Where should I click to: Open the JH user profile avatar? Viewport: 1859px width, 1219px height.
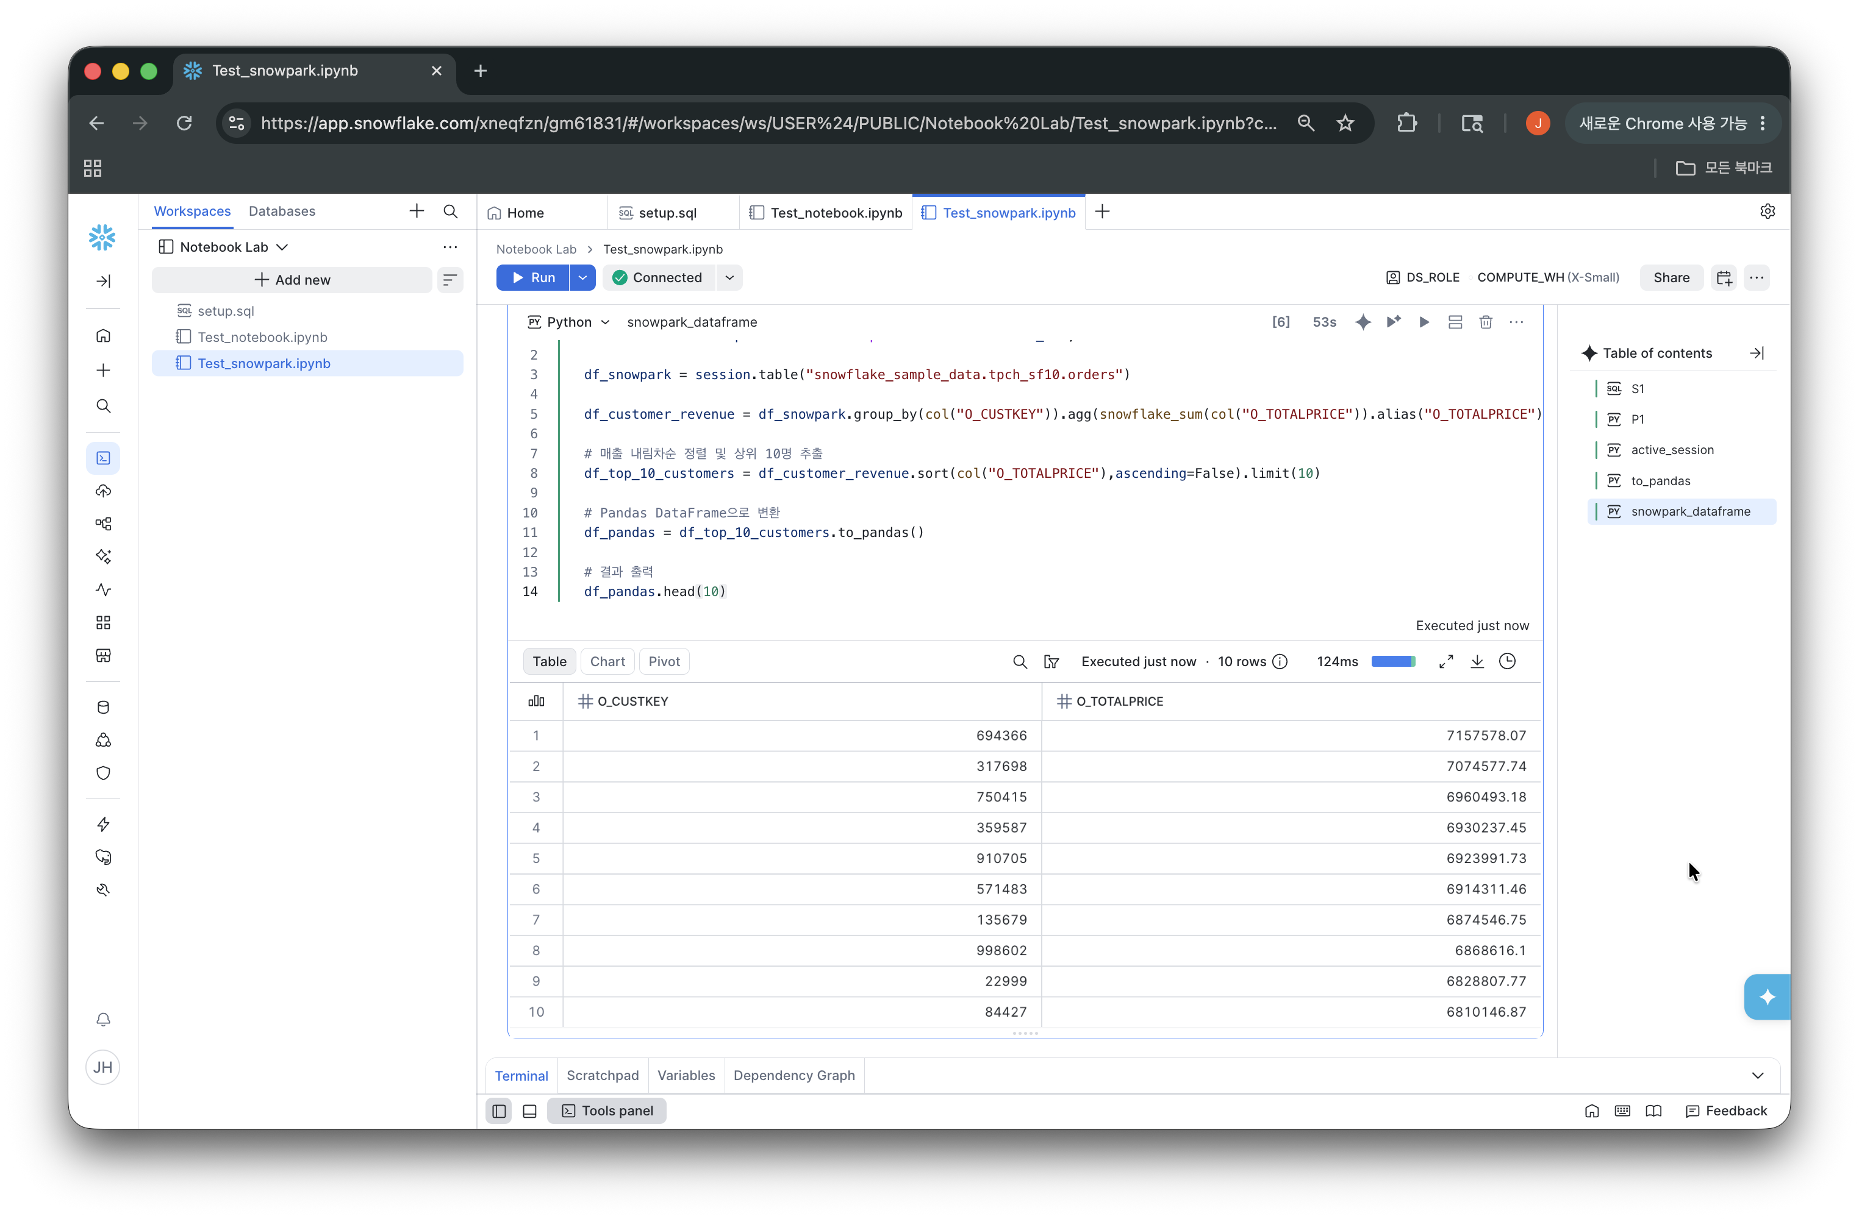click(x=103, y=1068)
